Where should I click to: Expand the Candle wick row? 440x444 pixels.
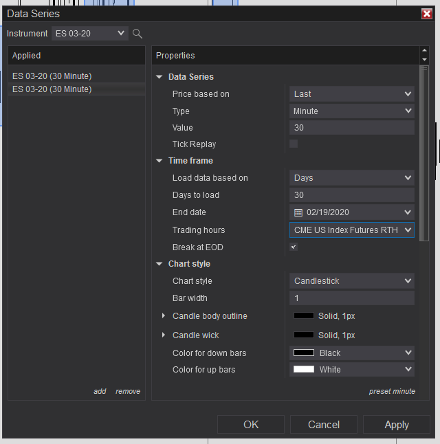coord(163,335)
